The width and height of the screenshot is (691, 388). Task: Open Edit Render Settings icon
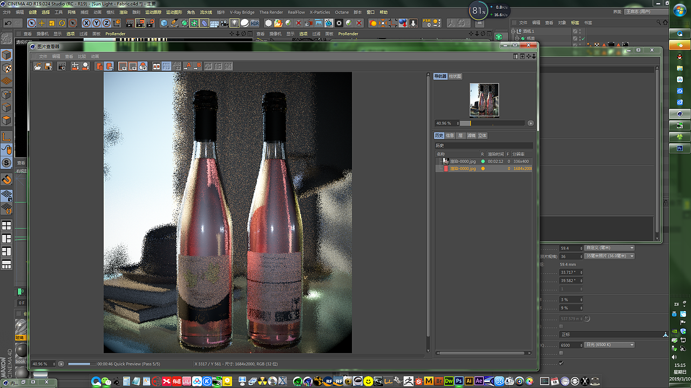(x=151, y=23)
